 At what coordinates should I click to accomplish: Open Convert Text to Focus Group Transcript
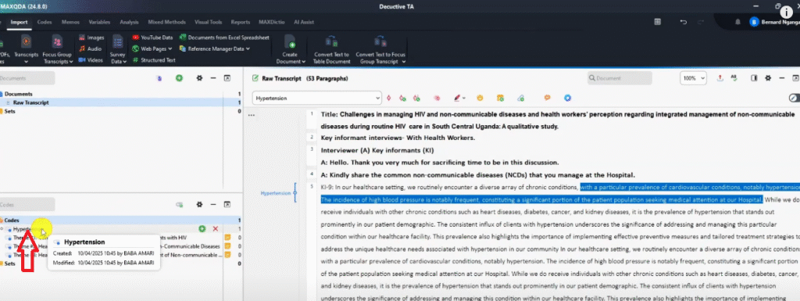coord(380,49)
